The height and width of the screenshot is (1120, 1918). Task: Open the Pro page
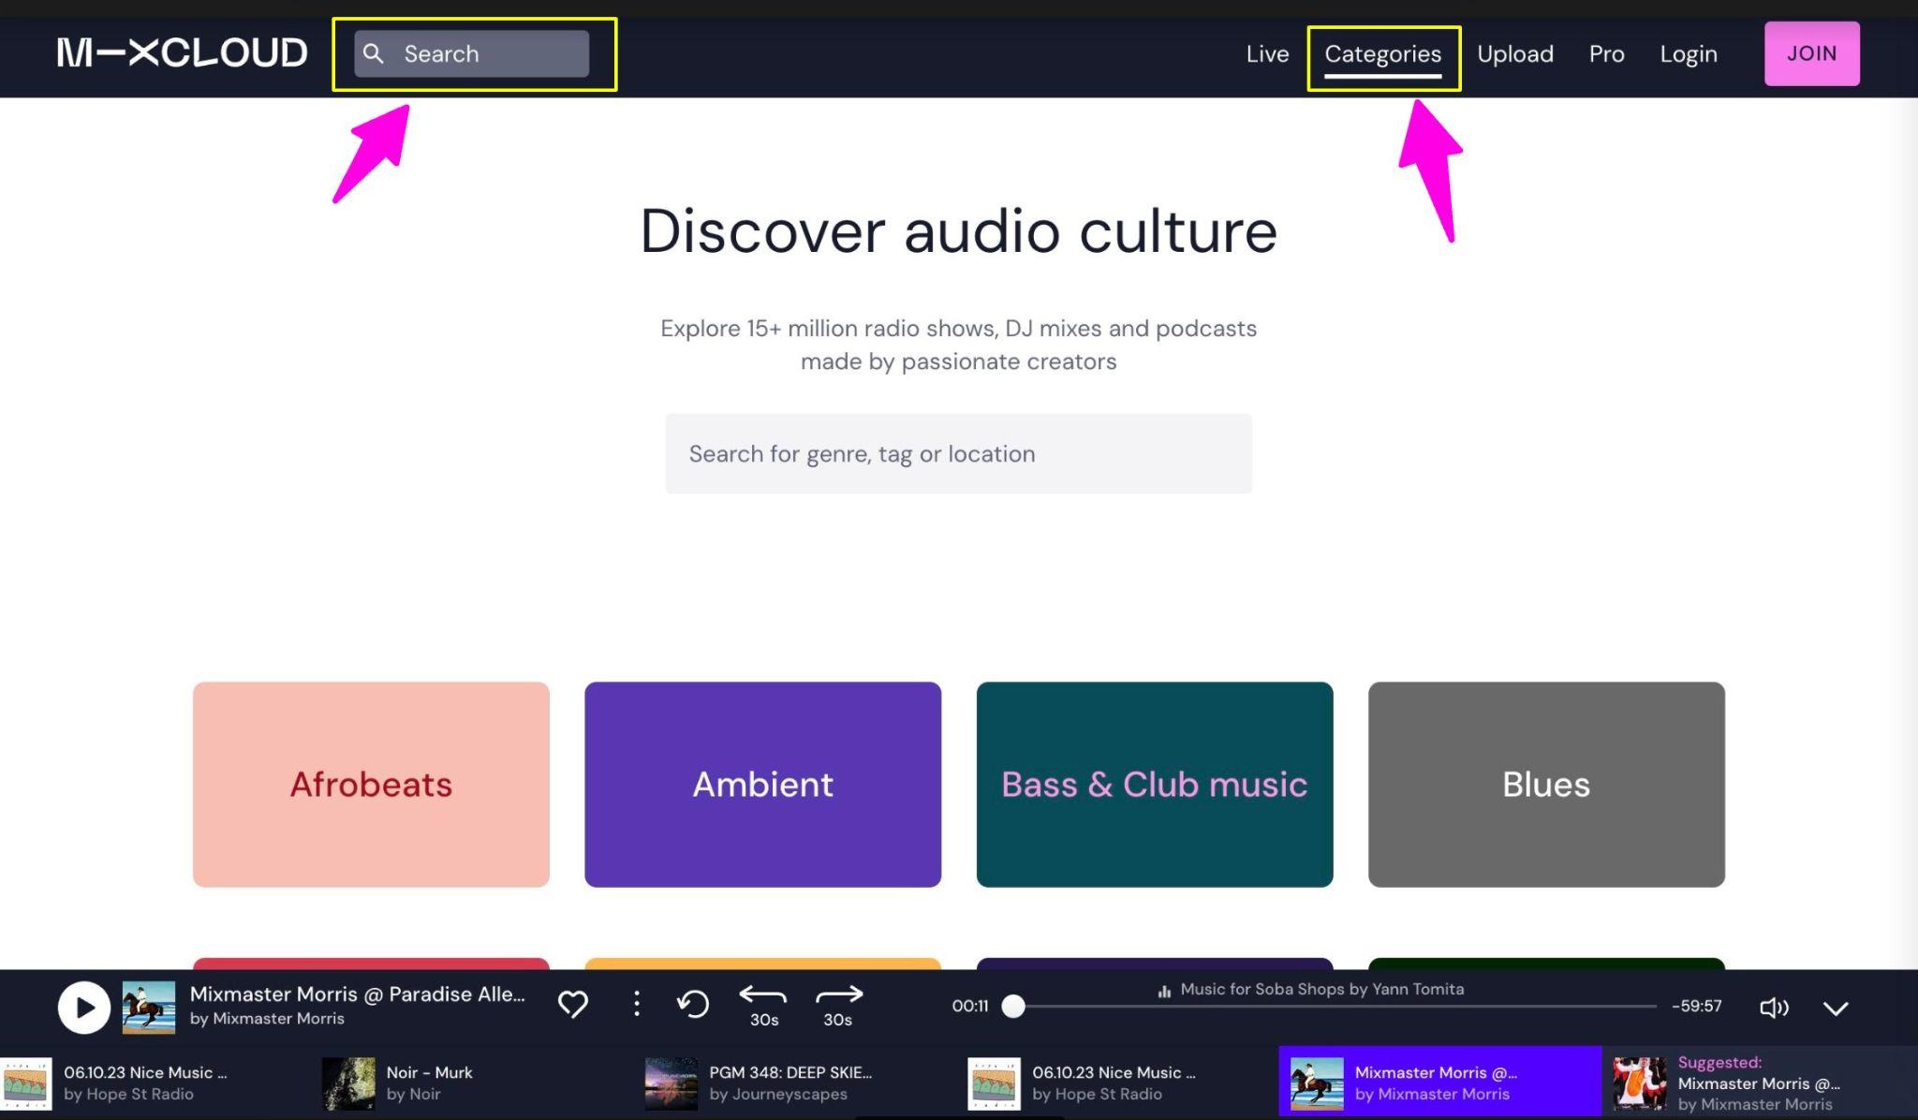tap(1606, 53)
